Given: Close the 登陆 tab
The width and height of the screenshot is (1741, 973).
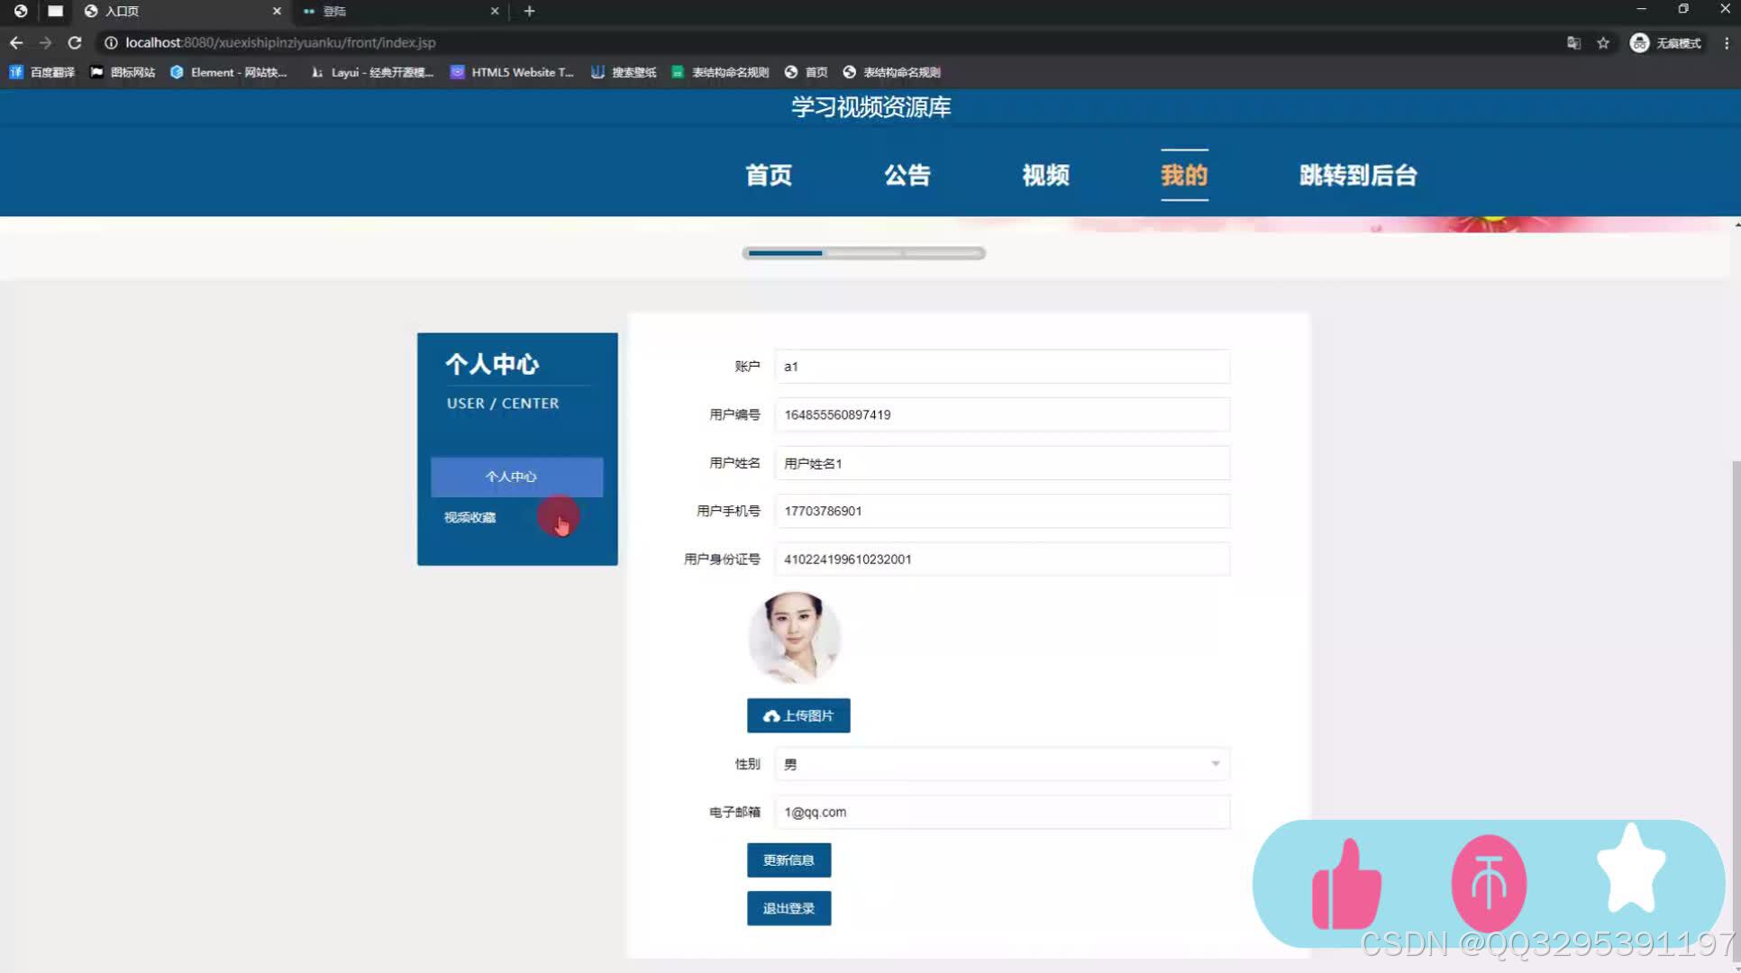Looking at the screenshot, I should click(495, 11).
